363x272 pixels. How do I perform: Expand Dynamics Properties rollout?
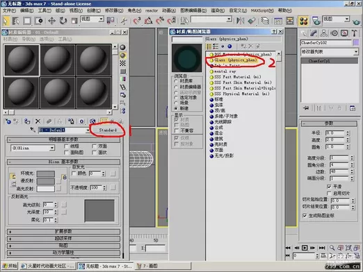click(63, 253)
